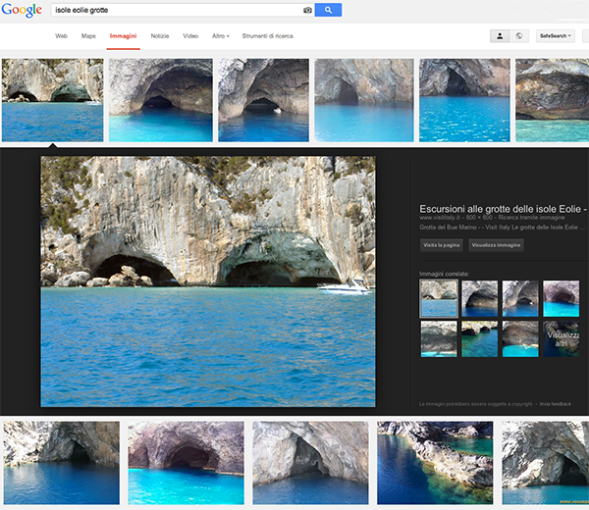
Task: Select sixth top-row thumbnail with turquoise water
Action: click(552, 100)
